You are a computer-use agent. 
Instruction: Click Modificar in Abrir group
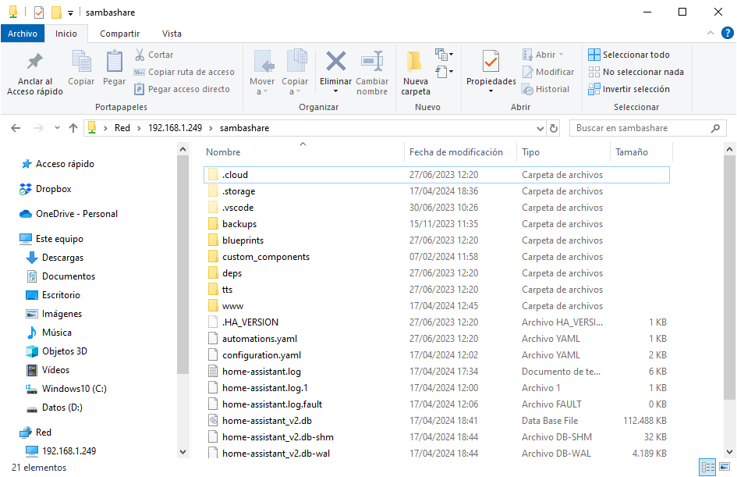click(x=548, y=72)
